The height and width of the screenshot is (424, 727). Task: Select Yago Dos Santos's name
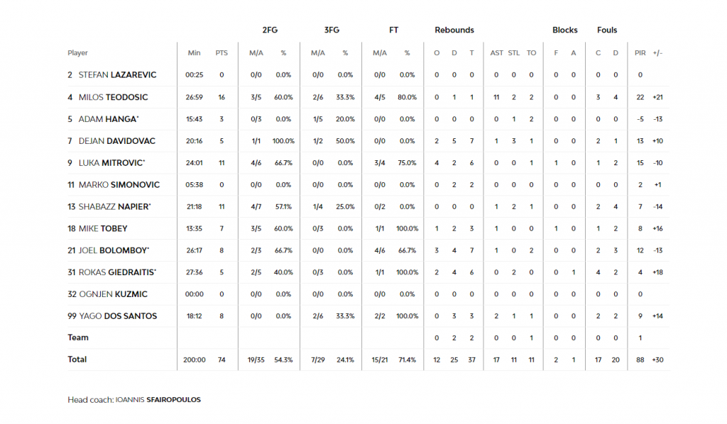pyautogui.click(x=118, y=316)
